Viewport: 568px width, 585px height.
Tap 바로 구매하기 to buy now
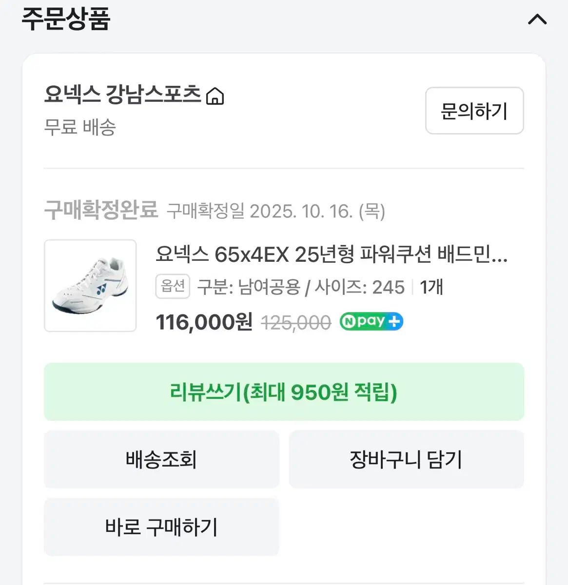161,527
